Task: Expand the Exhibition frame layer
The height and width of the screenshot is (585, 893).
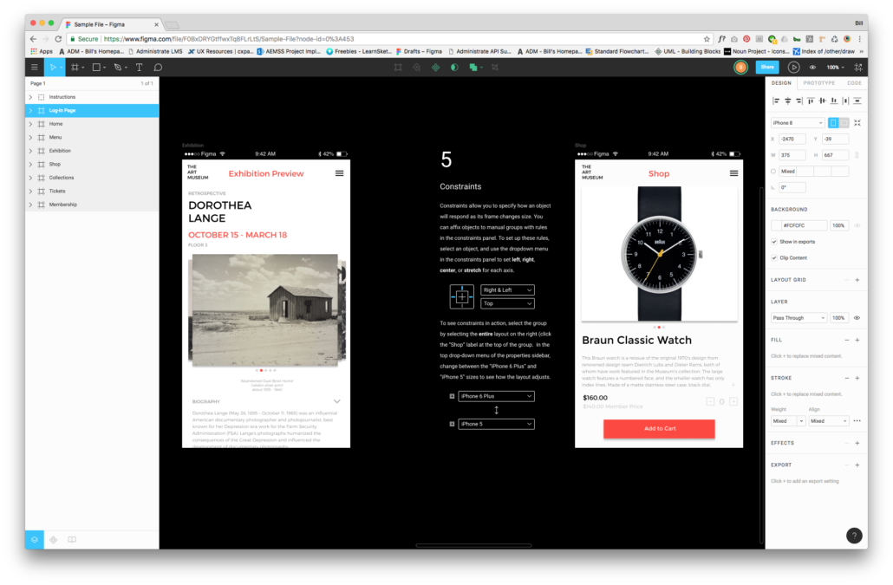Action: [30, 151]
